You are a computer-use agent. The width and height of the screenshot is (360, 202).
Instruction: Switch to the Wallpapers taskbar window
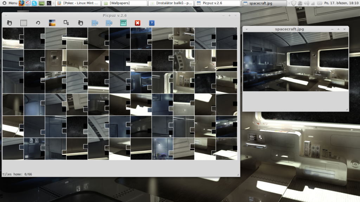(125, 3)
